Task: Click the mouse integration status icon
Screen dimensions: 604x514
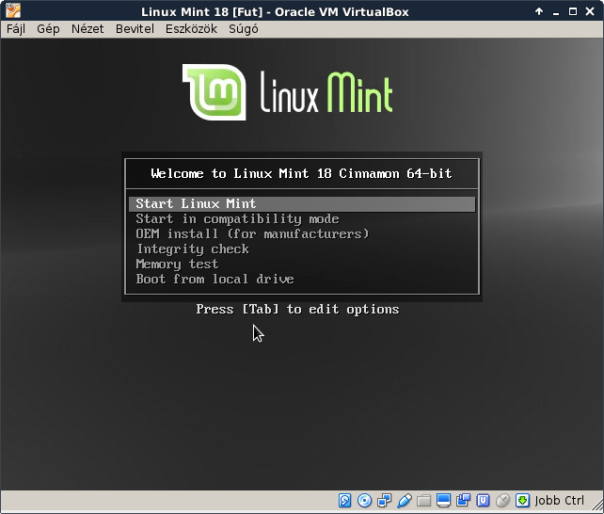Action: point(502,501)
